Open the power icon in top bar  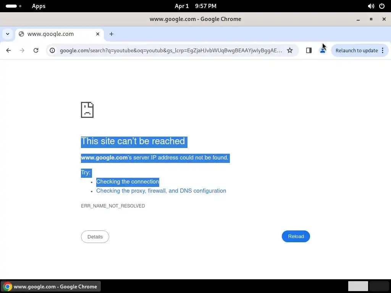[382, 6]
